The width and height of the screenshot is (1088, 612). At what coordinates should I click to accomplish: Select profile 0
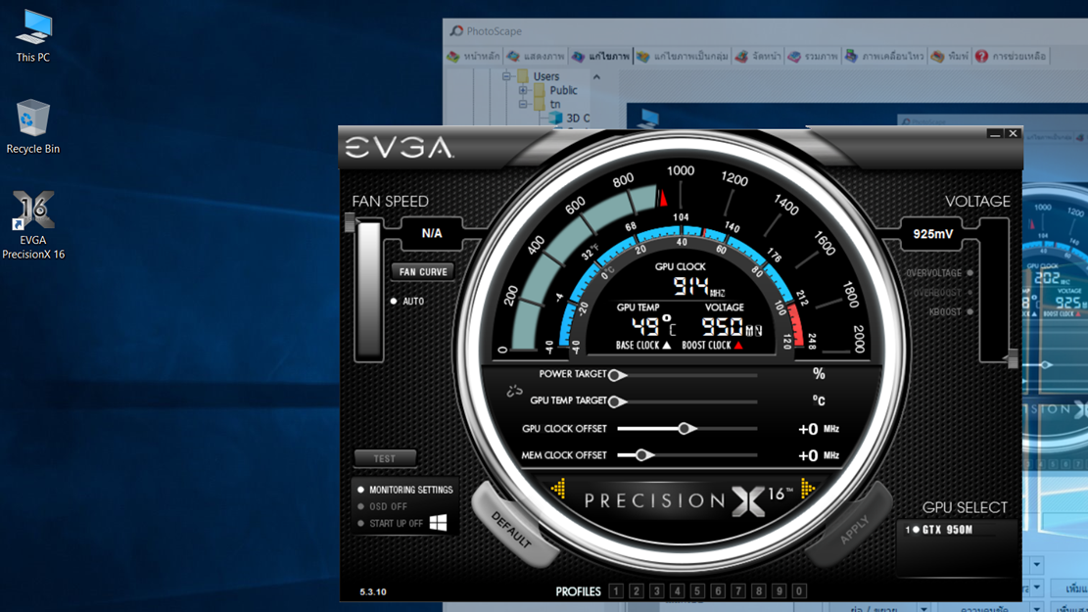799,591
